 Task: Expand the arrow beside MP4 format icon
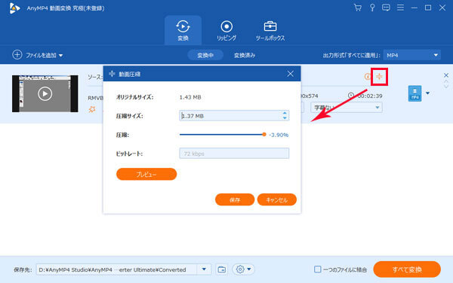click(x=427, y=93)
